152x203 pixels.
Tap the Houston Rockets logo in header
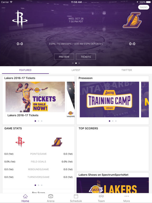20,19
